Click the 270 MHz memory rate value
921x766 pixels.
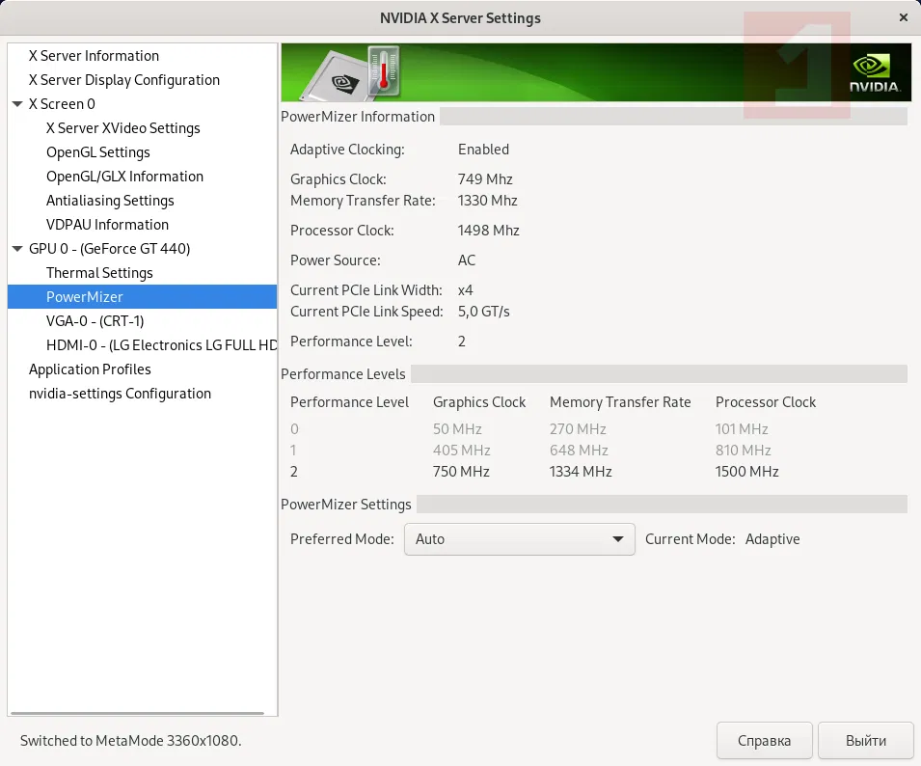coord(578,429)
